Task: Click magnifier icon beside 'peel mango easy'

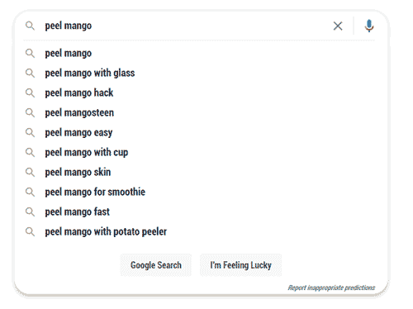Action: (x=30, y=133)
